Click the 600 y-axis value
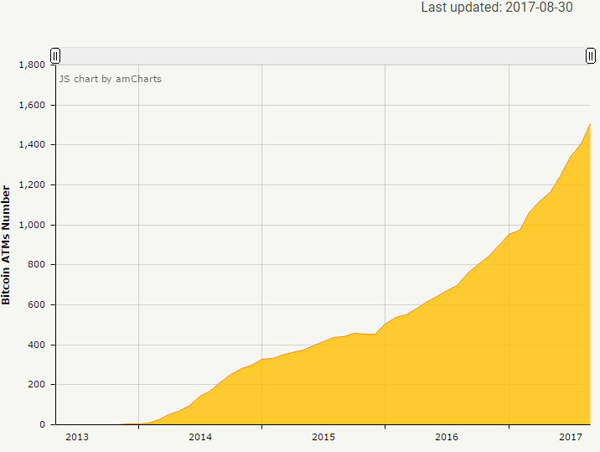Image resolution: width=600 pixels, height=452 pixels. tap(36, 304)
